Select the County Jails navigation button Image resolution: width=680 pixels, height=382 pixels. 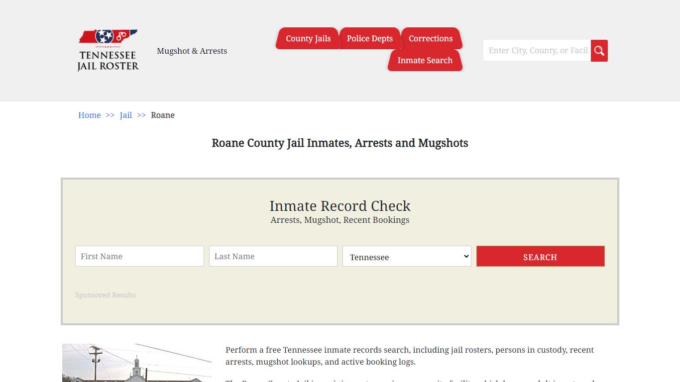pyautogui.click(x=308, y=38)
